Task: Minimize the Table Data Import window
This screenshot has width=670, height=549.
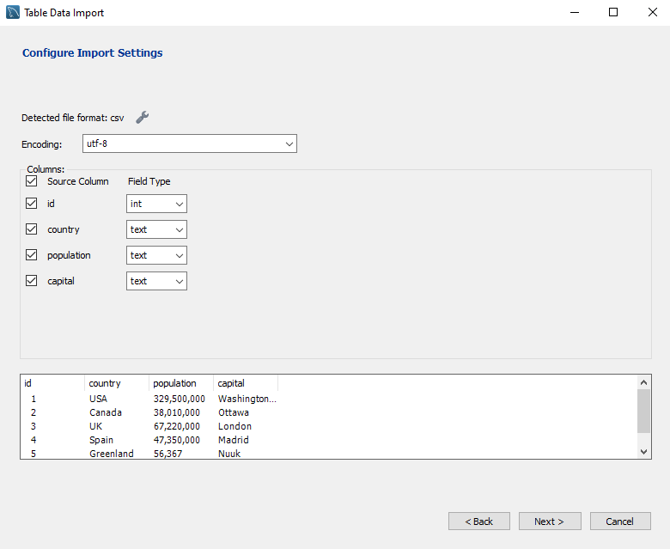Action: (575, 12)
